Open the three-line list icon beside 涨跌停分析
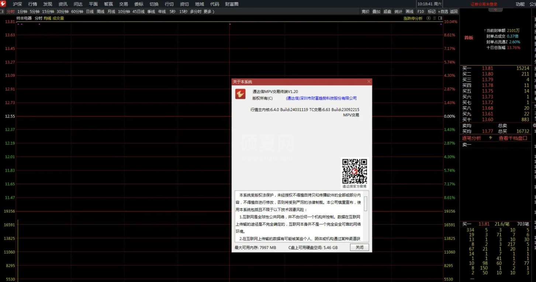The image size is (536, 282). [434, 18]
